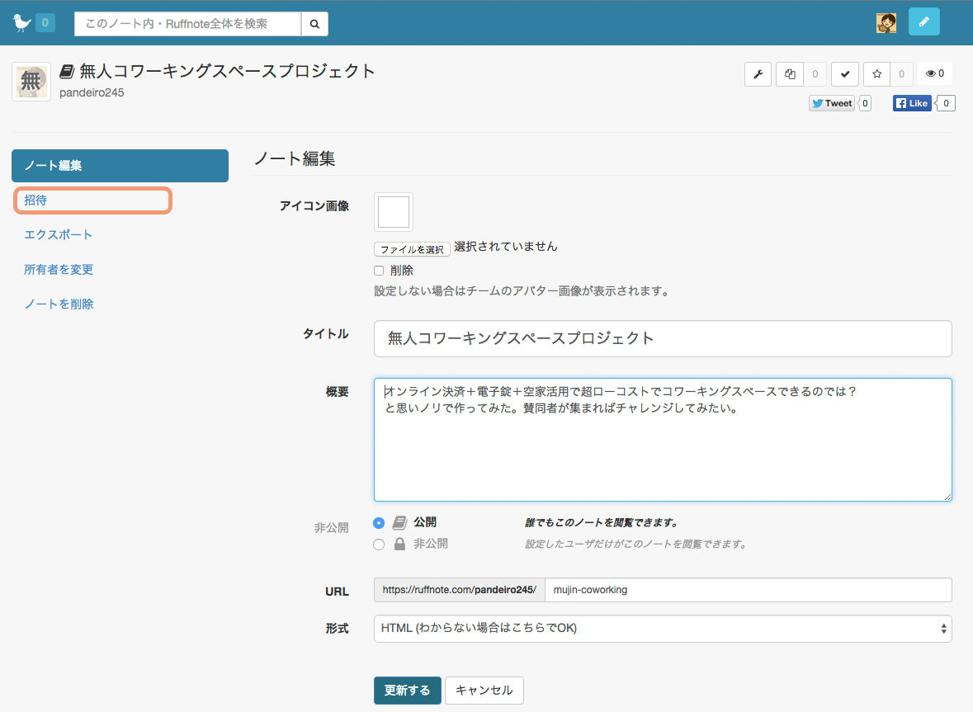Click the magnifier search button
This screenshot has height=712, width=973.
click(314, 24)
